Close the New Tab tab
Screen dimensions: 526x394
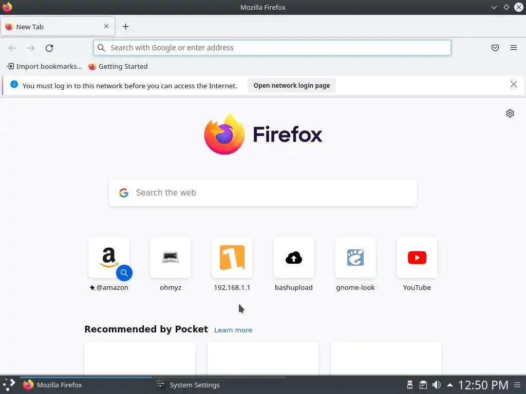coord(106,26)
